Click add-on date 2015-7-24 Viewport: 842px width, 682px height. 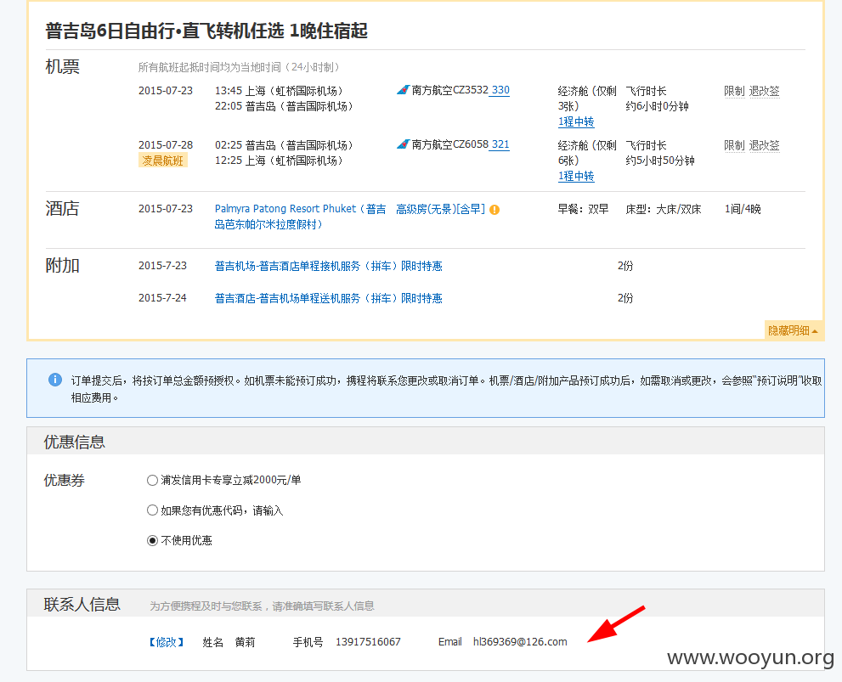[162, 298]
